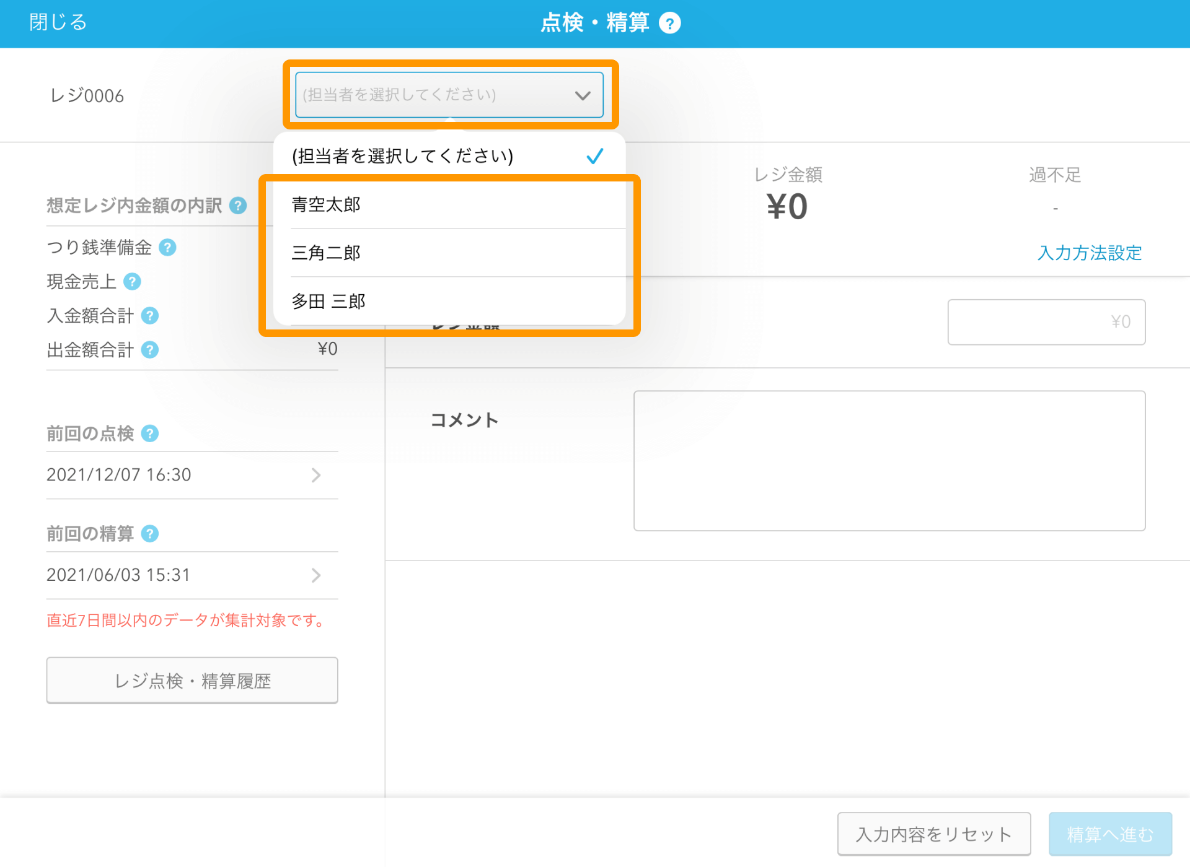Open the help icon next to 前回の点検
1190x867 pixels.
(x=150, y=434)
